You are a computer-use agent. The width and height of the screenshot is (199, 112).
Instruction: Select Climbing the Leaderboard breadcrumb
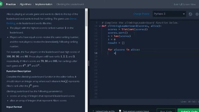(x=70, y=4)
